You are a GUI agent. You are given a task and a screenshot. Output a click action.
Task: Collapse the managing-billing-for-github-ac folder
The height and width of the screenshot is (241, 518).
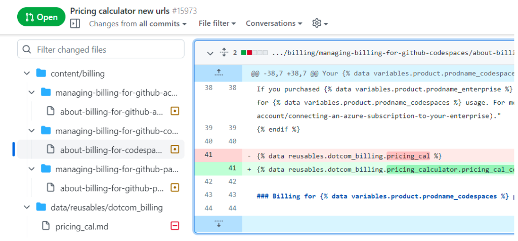pyautogui.click(x=32, y=93)
